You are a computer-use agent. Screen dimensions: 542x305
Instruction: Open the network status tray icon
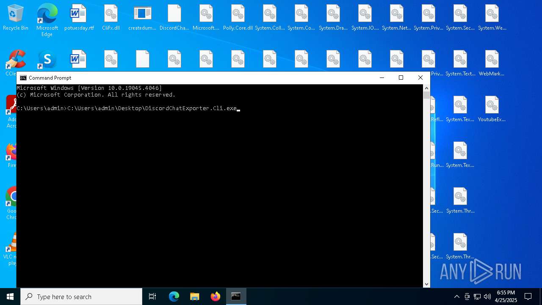[x=477, y=297]
